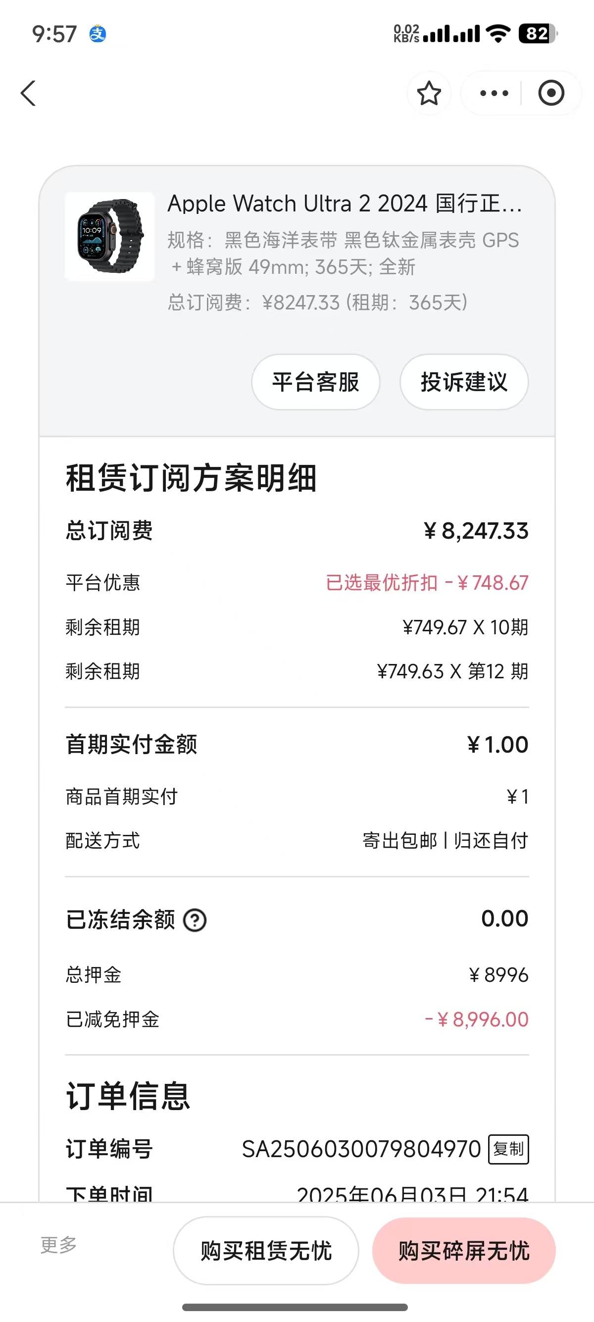The image size is (594, 1322).
Task: Tap 购买租赁无忧 button
Action: pos(266,1251)
